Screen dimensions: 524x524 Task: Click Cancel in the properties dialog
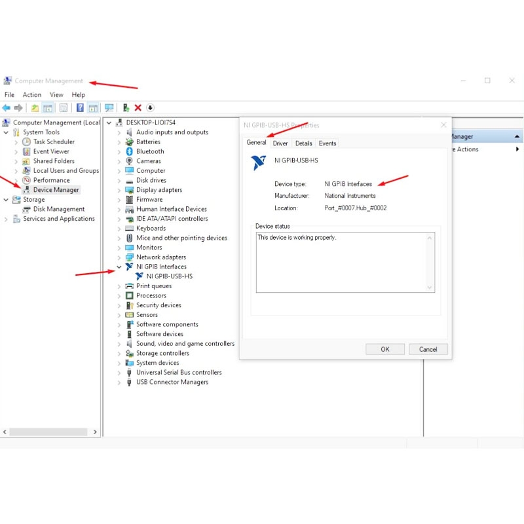(x=428, y=349)
